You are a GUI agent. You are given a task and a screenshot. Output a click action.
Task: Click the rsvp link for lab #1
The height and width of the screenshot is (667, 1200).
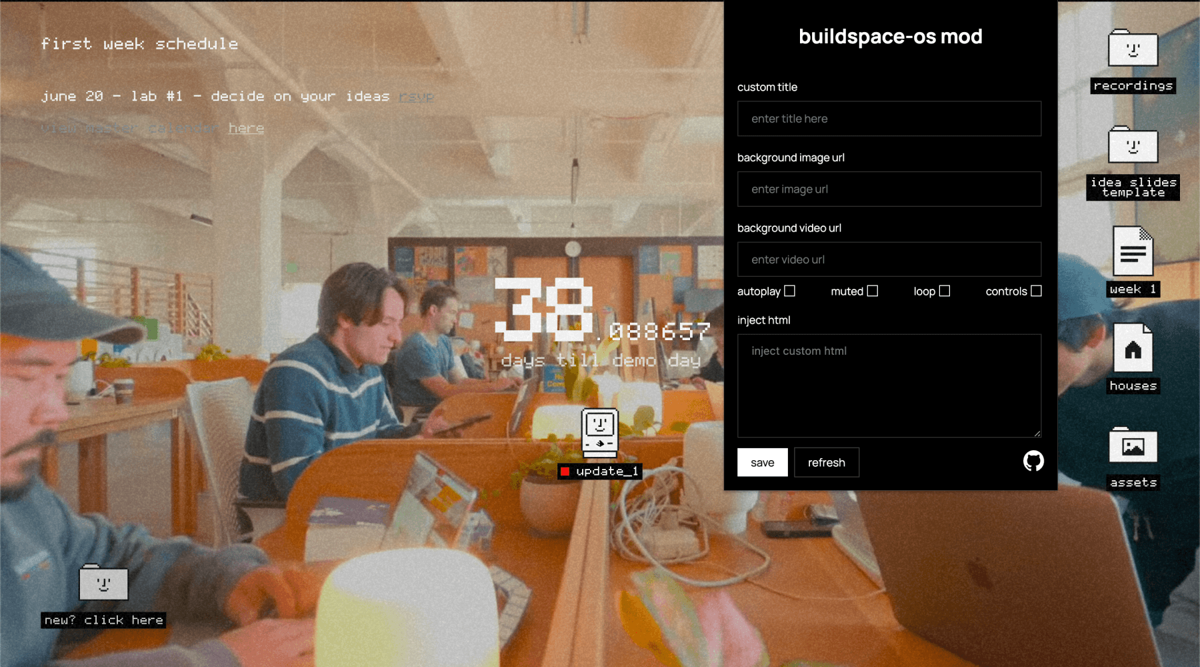[x=416, y=97]
